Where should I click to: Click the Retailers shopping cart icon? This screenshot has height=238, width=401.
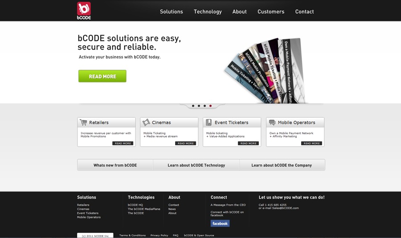point(83,122)
